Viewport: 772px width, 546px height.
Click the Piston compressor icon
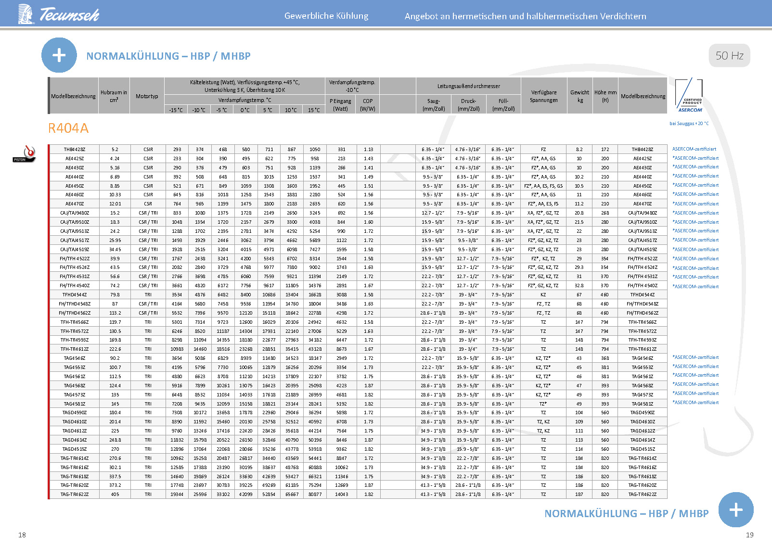pos(25,154)
